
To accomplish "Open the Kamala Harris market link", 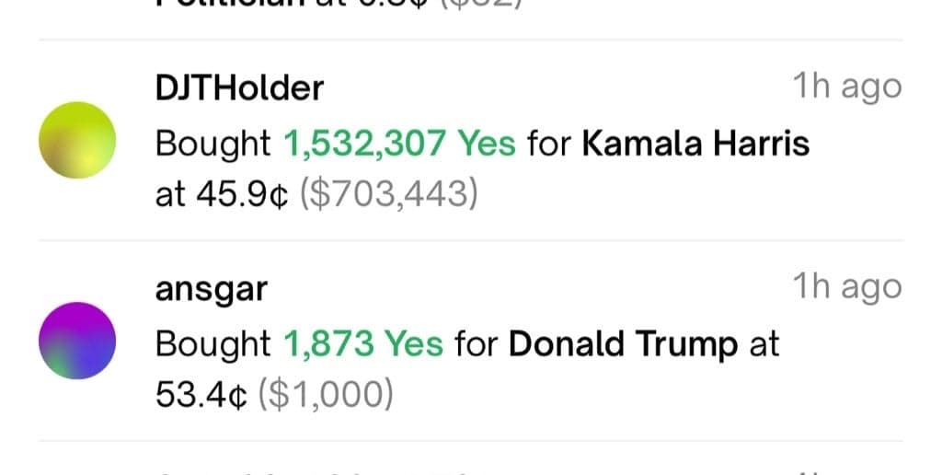I will 696,144.
